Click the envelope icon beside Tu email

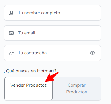pyautogui.click(x=11, y=33)
